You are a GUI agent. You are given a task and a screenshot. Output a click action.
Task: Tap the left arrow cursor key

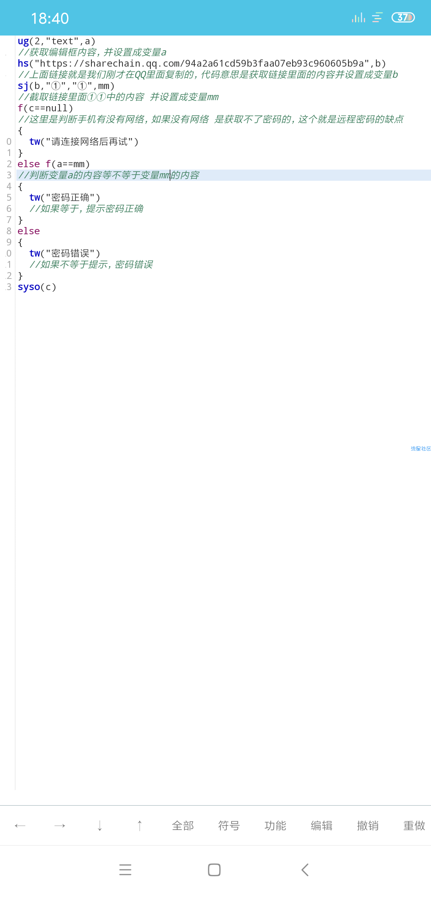[x=20, y=826]
